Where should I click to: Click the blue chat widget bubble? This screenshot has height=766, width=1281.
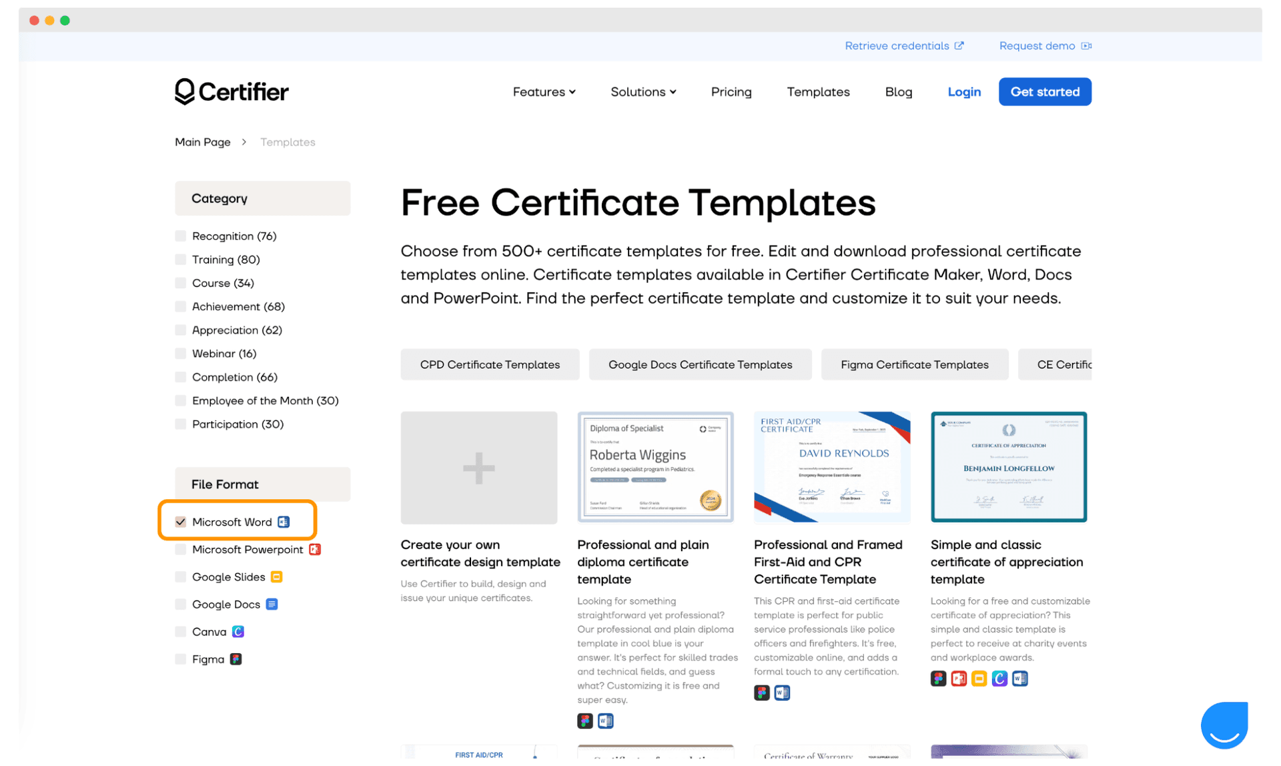coord(1224,725)
